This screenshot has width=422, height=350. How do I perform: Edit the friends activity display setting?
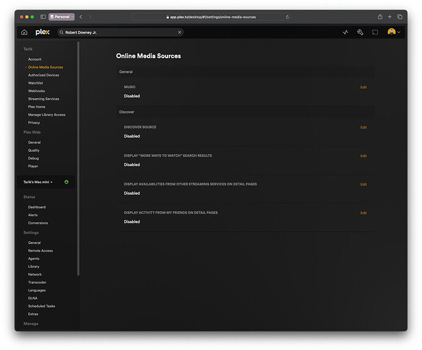coord(363,213)
